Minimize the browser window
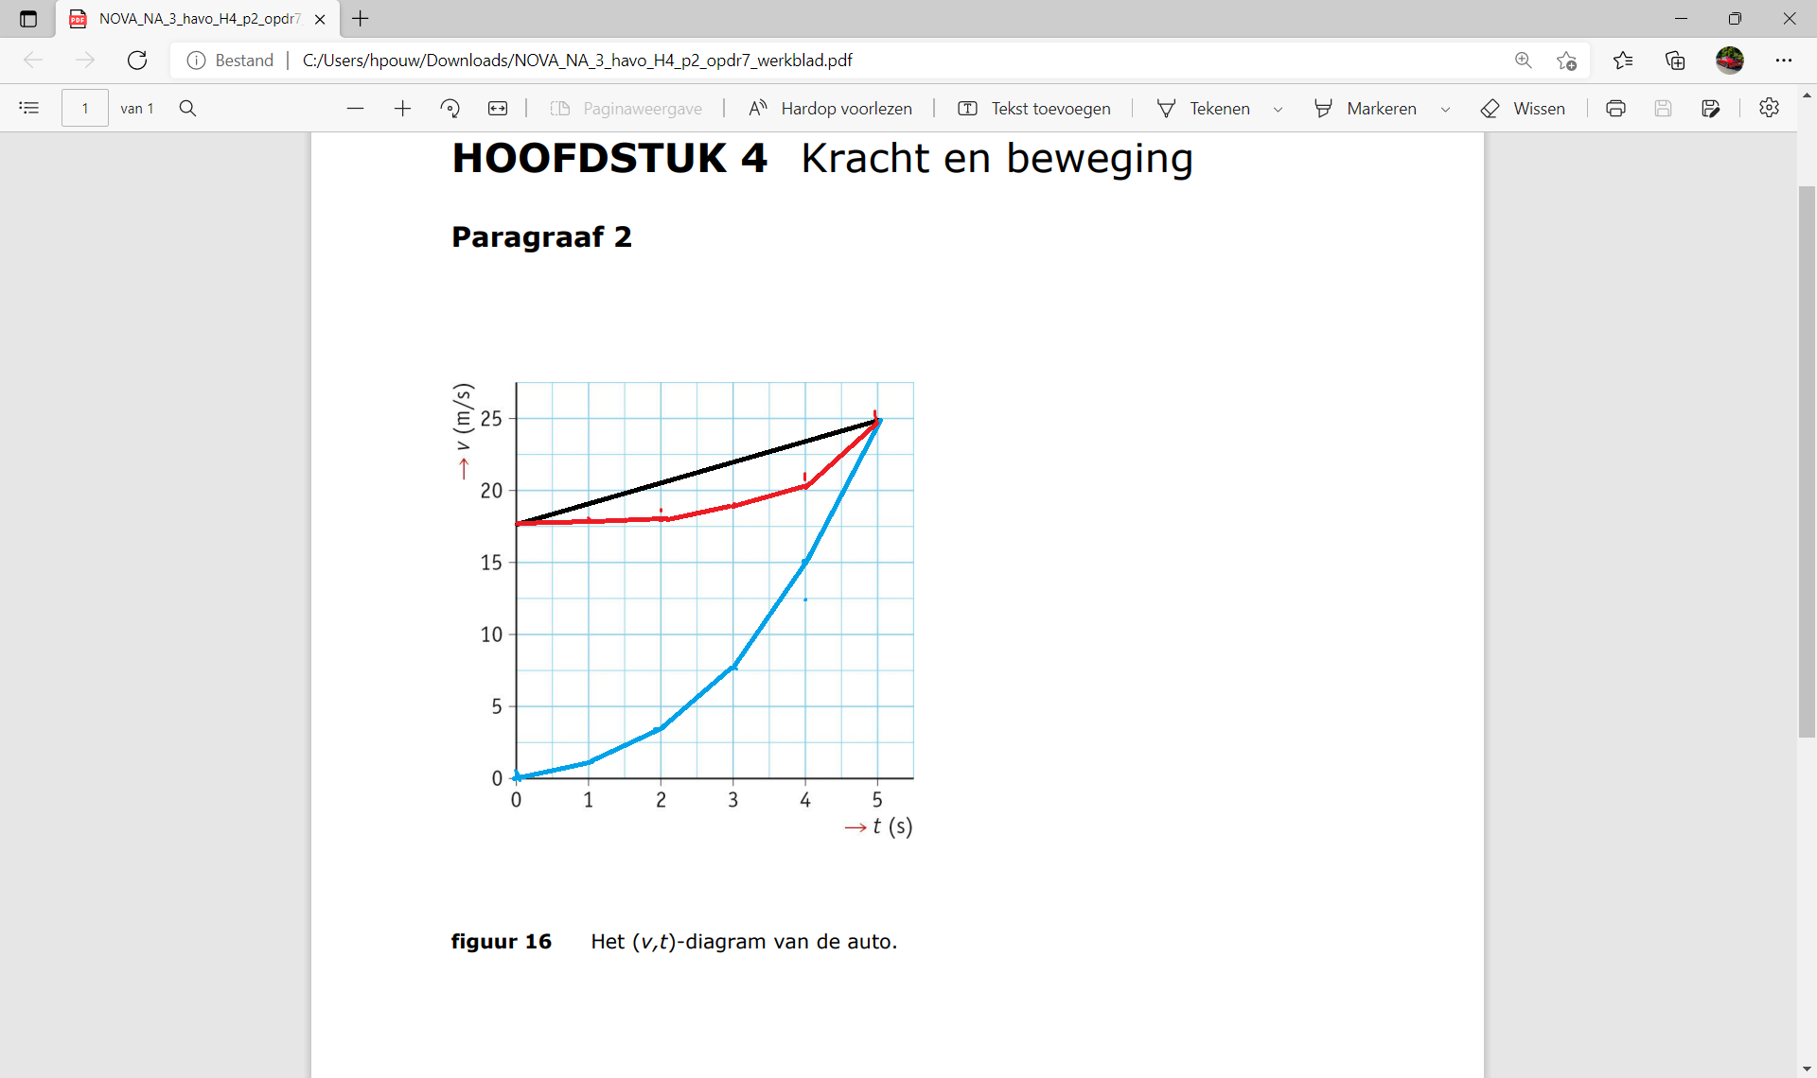The image size is (1817, 1078). click(1681, 19)
